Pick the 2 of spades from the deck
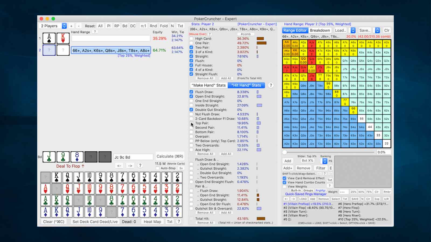This screenshot has height=242, width=431. point(177,177)
